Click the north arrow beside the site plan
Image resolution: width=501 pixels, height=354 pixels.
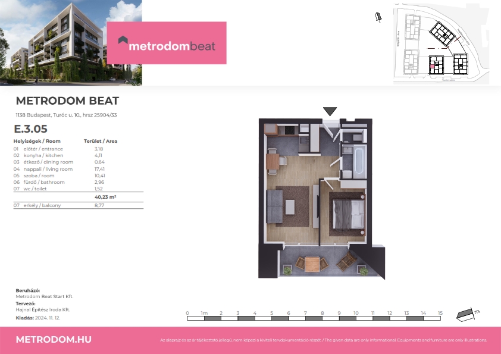[378, 17]
